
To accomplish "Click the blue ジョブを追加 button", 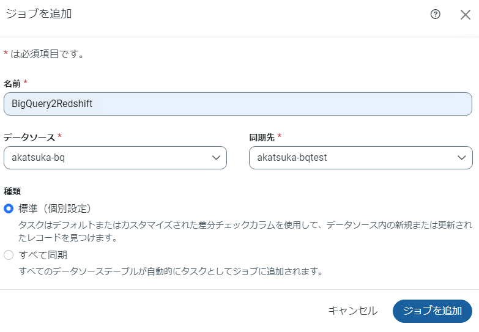I will 432,311.
